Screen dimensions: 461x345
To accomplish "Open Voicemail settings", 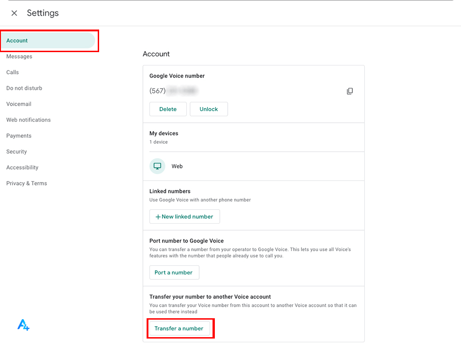I will pyautogui.click(x=19, y=104).
